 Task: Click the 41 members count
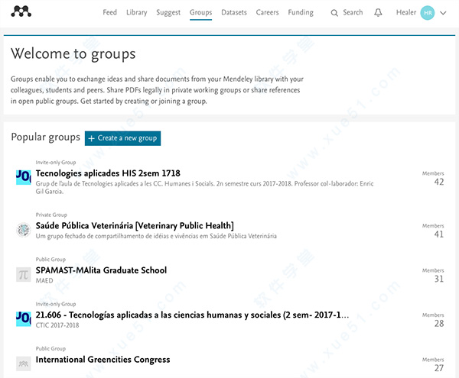(439, 234)
